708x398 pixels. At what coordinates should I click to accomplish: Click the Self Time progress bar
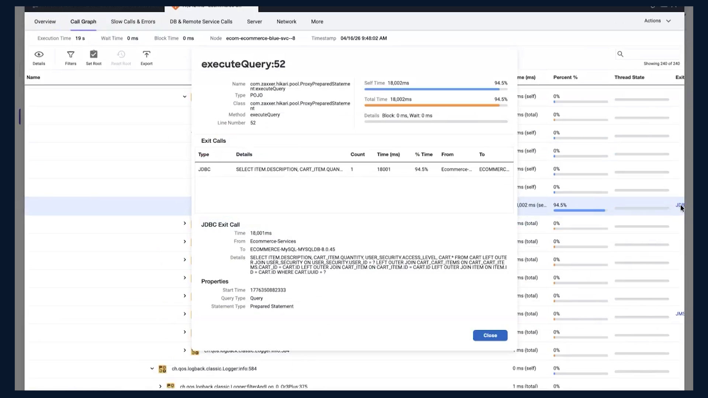pyautogui.click(x=436, y=89)
